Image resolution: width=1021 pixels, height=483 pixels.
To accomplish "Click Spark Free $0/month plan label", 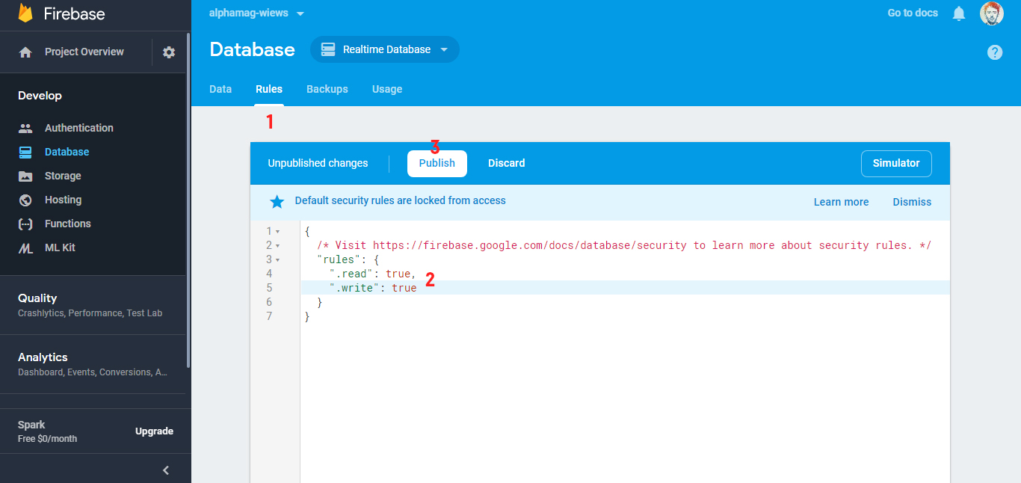I will click(47, 431).
